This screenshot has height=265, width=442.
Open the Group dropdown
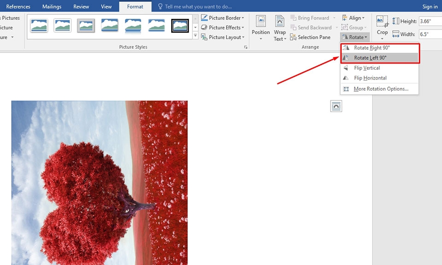tap(354, 27)
